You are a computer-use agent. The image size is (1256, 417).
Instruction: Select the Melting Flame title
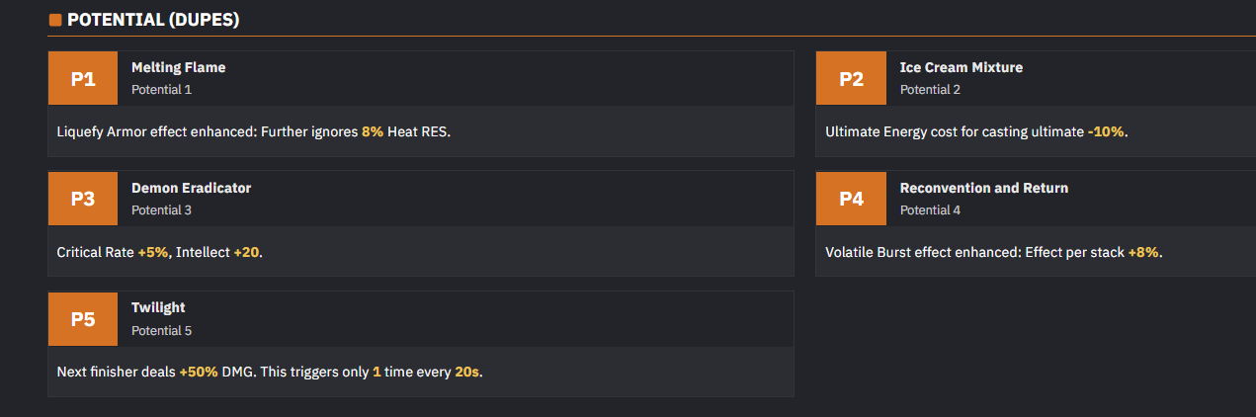click(178, 67)
